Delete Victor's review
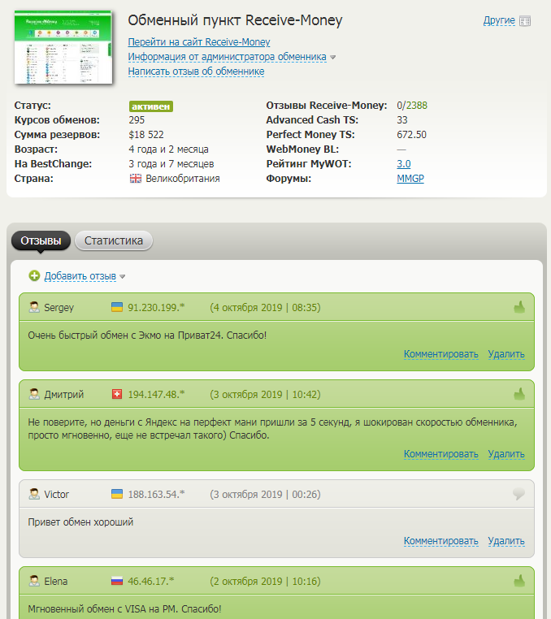The height and width of the screenshot is (619, 551). click(x=506, y=541)
